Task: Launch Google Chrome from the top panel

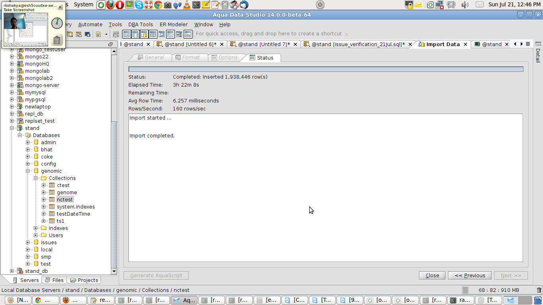Action: 158,5
